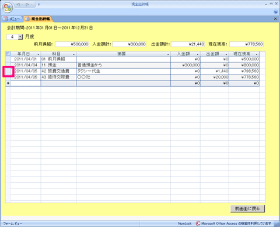Click 出金額 cell ¥1,440
The height and width of the screenshot is (227, 280).
tap(215, 71)
